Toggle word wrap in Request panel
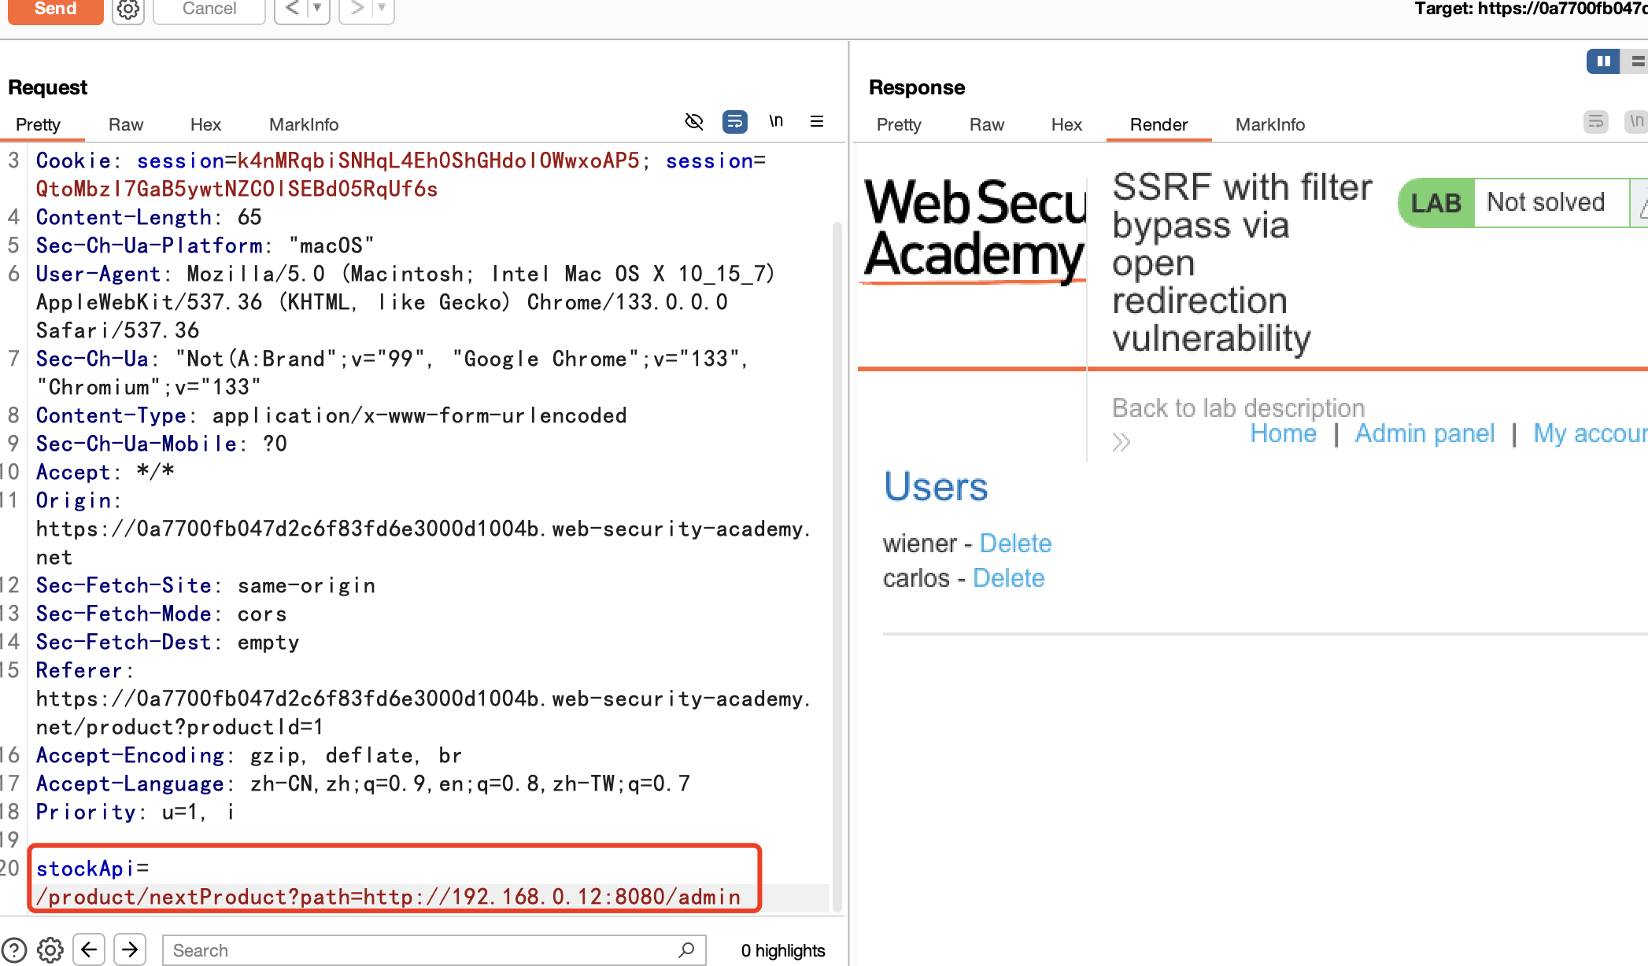Image resolution: width=1648 pixels, height=966 pixels. (x=734, y=122)
